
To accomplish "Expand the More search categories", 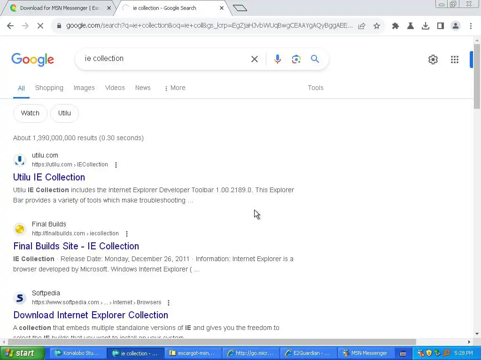I will (x=175, y=88).
